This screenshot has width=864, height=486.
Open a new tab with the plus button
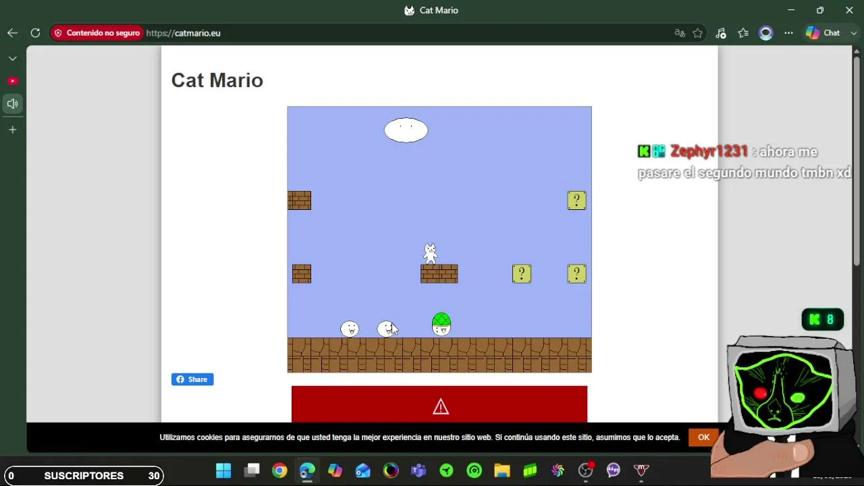pyautogui.click(x=12, y=130)
